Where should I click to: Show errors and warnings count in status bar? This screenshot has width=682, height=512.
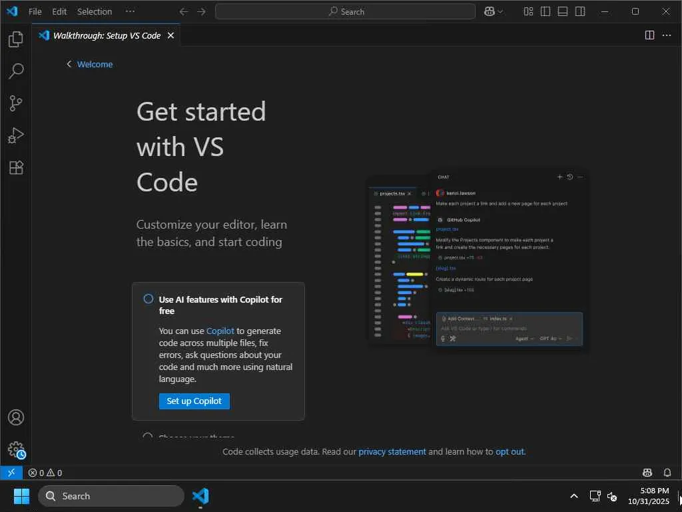pos(45,473)
